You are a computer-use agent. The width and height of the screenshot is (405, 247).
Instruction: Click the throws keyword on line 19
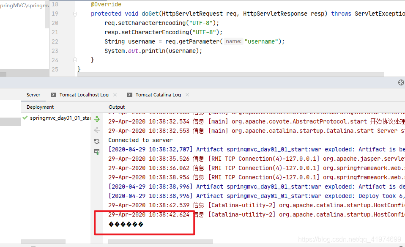(x=341, y=14)
